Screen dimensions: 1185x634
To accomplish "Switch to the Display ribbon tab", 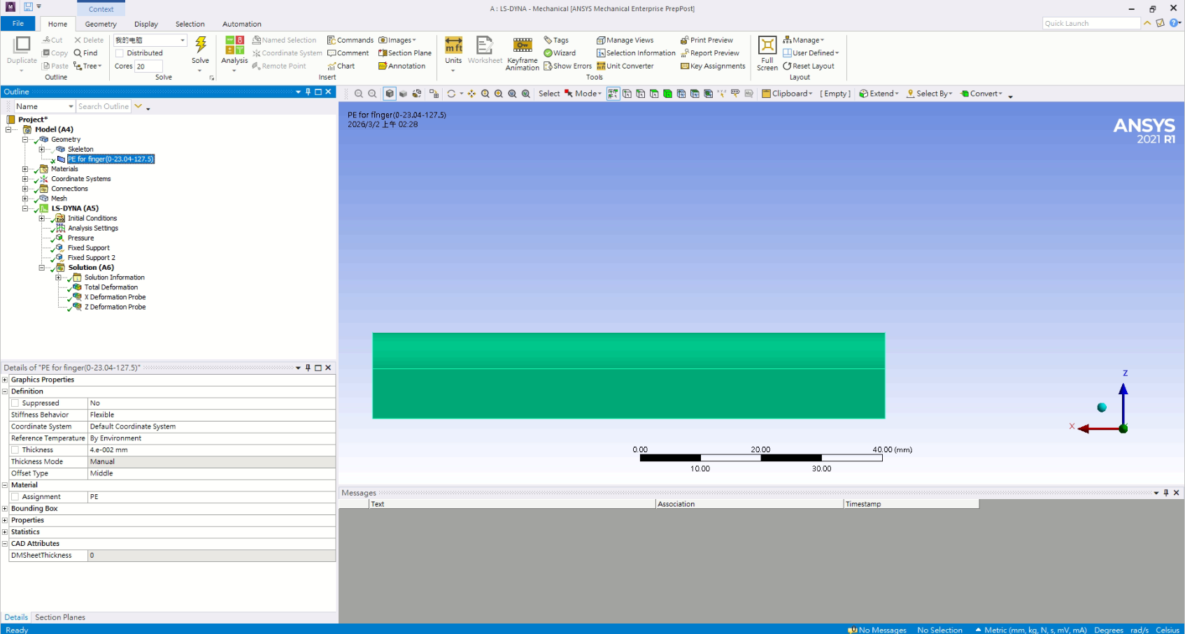I will coord(146,24).
